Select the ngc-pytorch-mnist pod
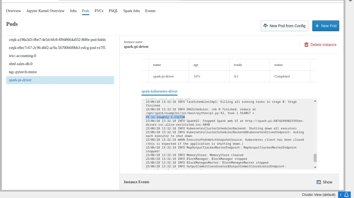This screenshot has height=198, width=354. tap(60, 72)
